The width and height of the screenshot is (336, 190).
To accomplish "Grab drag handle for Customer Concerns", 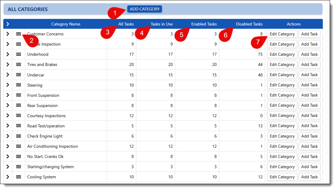I will 19,34.
